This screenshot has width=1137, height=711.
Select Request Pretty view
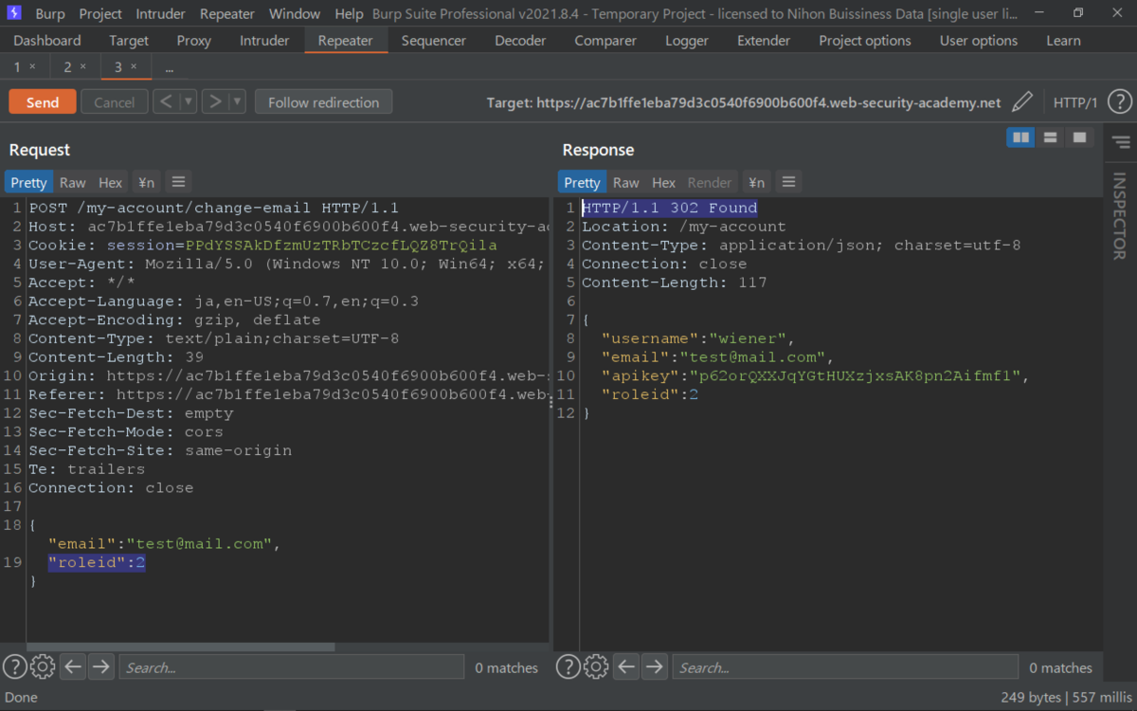click(28, 182)
